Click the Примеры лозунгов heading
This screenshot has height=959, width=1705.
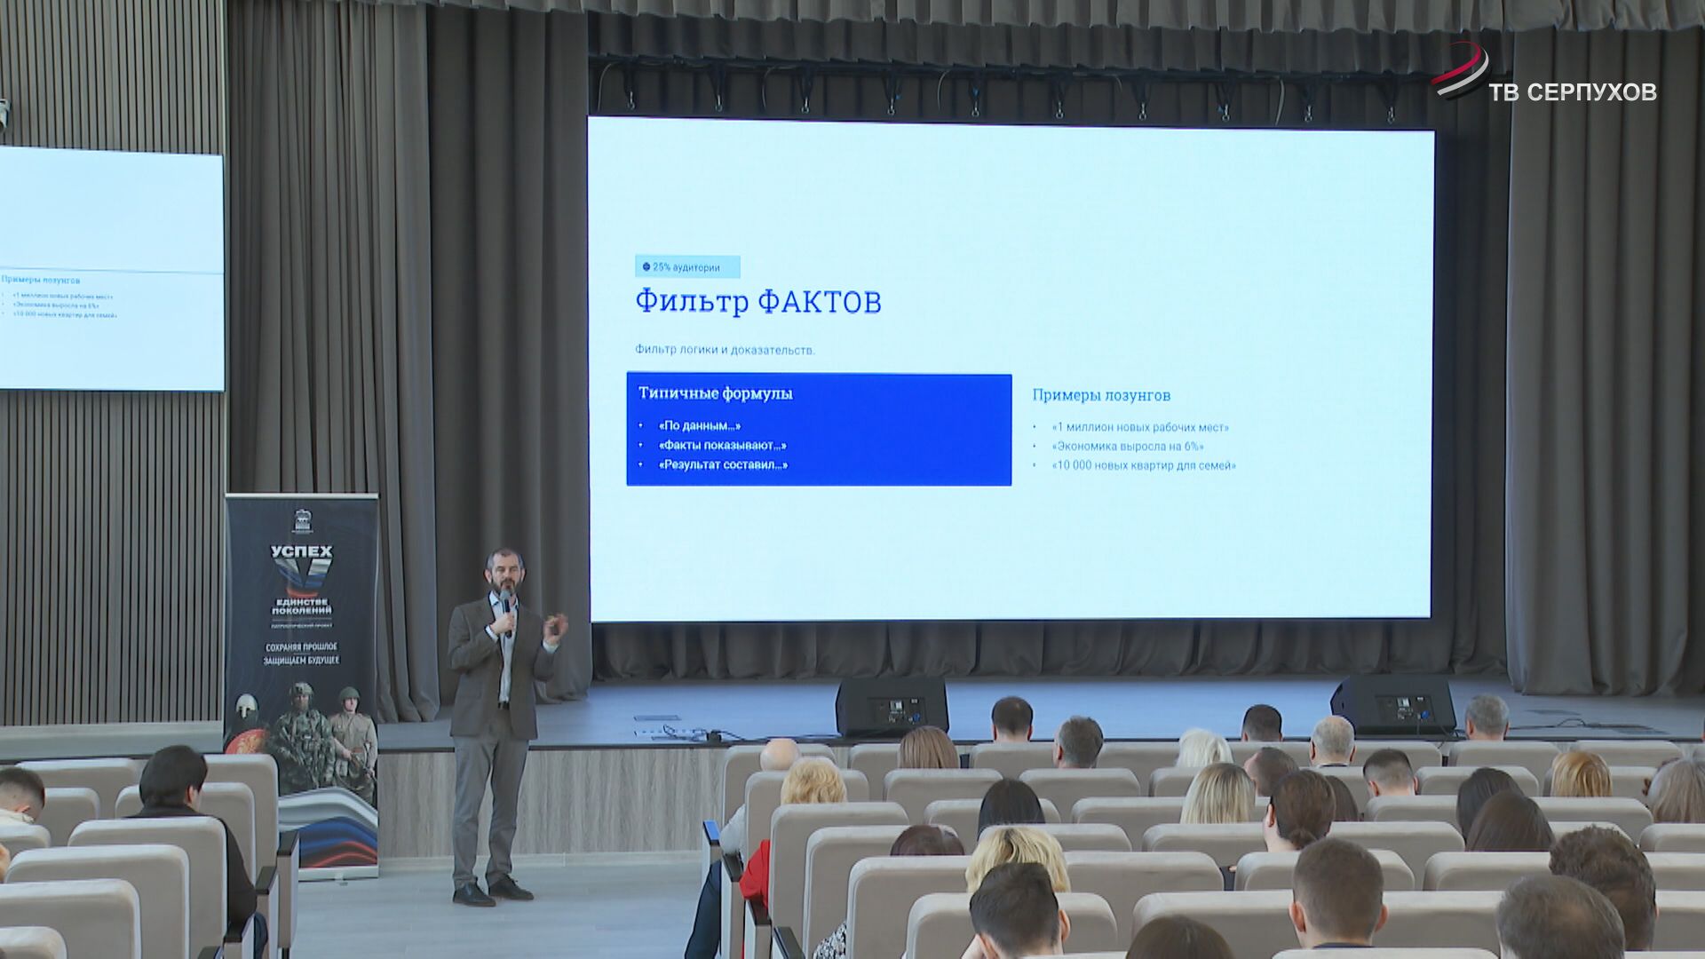[x=1101, y=395]
